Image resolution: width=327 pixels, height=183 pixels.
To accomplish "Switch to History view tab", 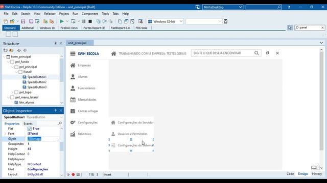I will click(x=317, y=174).
